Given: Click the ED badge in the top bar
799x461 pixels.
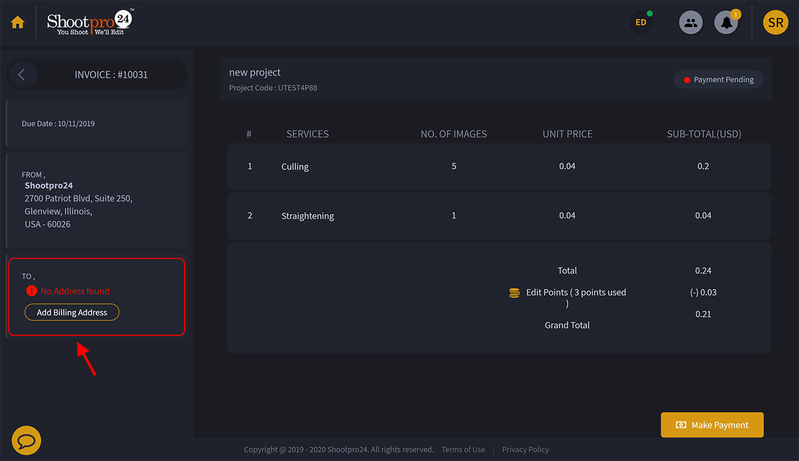Looking at the screenshot, I should click(x=640, y=22).
